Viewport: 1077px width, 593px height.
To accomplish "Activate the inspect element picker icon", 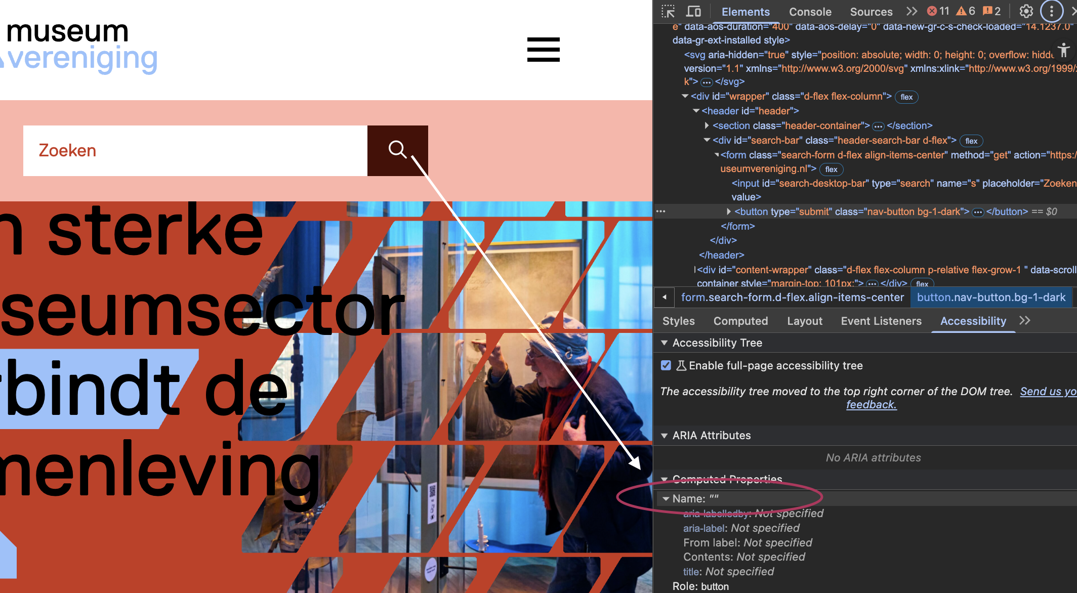I will (x=668, y=11).
